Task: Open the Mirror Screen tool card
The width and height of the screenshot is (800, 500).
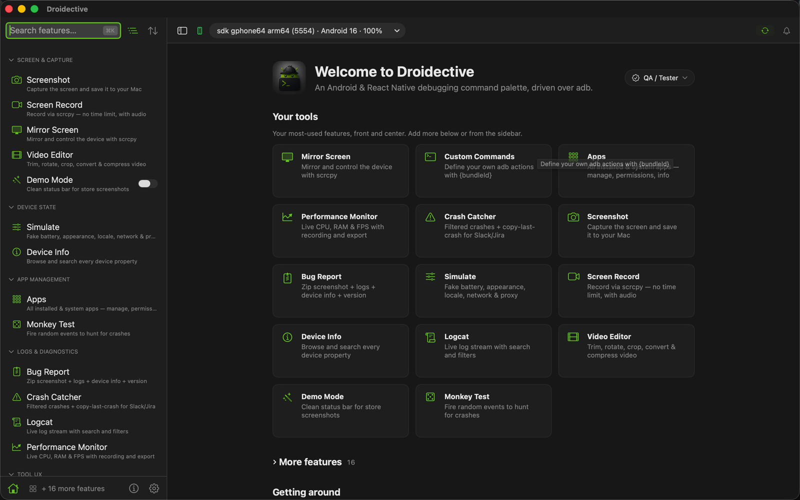Action: [x=340, y=171]
